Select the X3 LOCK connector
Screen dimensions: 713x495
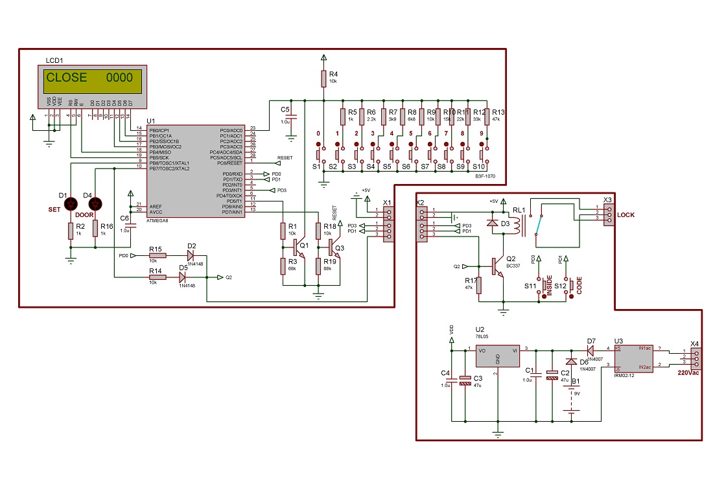tap(609, 214)
